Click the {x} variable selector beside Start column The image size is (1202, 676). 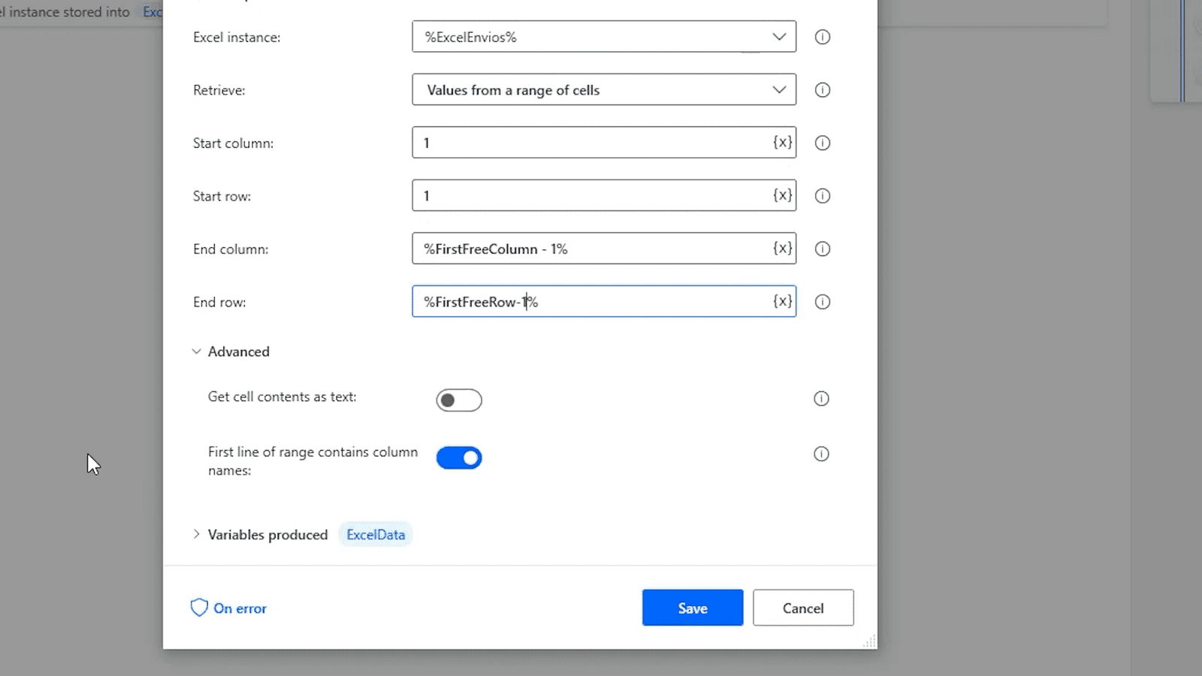click(782, 143)
